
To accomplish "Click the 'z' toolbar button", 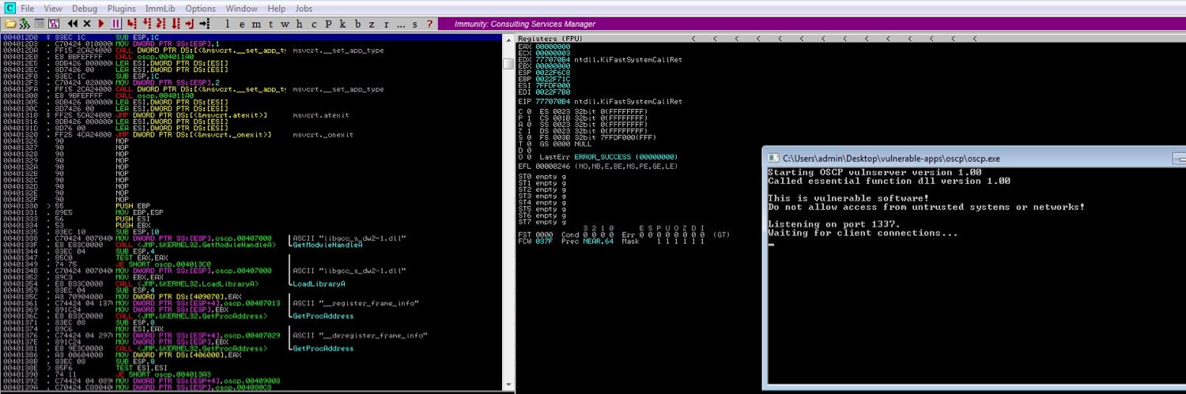I will click(371, 24).
